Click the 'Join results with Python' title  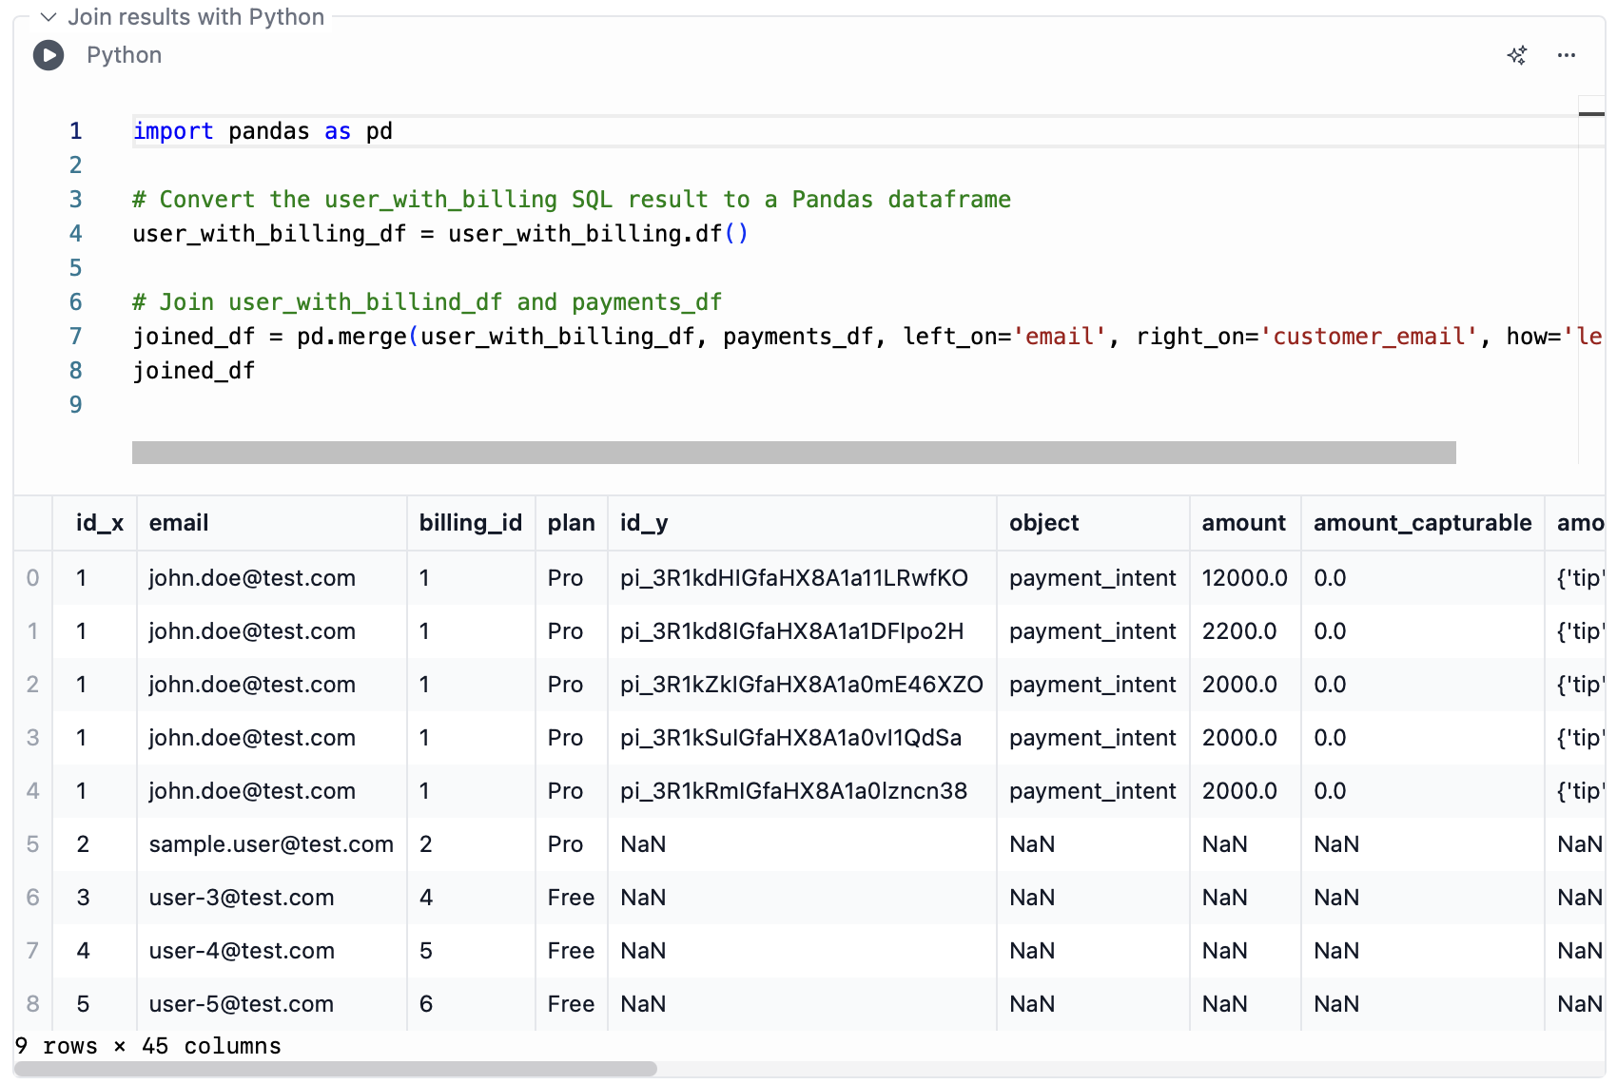click(196, 17)
